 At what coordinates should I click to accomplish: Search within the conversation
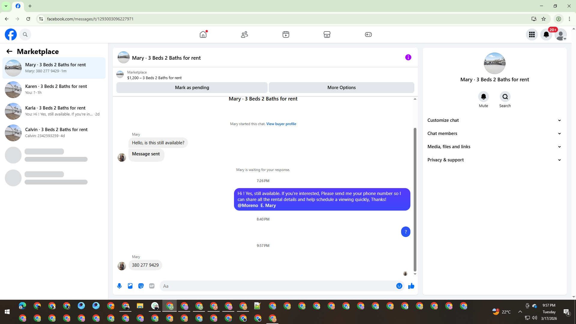(x=505, y=100)
